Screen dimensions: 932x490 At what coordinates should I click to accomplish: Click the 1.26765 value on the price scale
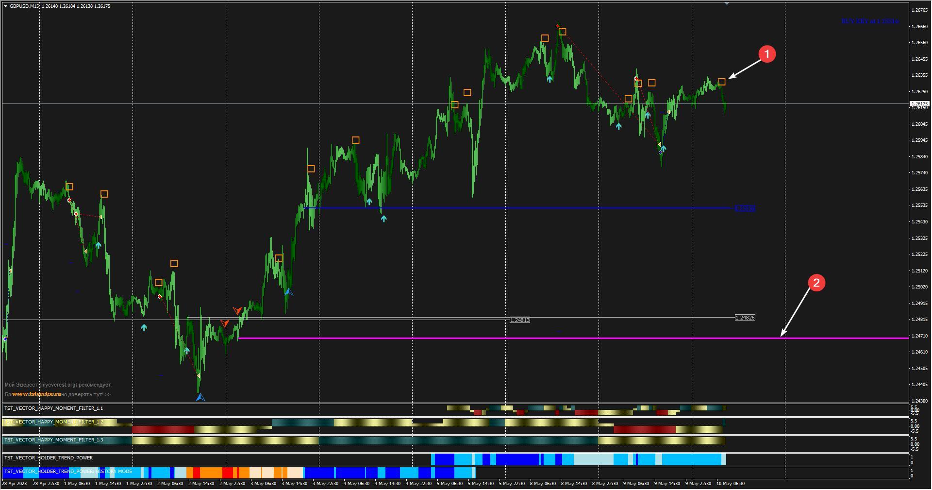tap(919, 10)
